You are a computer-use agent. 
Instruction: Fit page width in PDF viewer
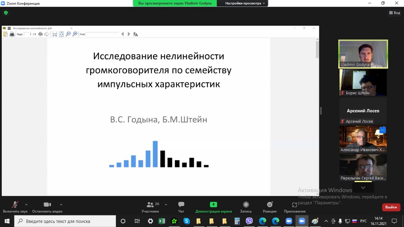pos(55,34)
